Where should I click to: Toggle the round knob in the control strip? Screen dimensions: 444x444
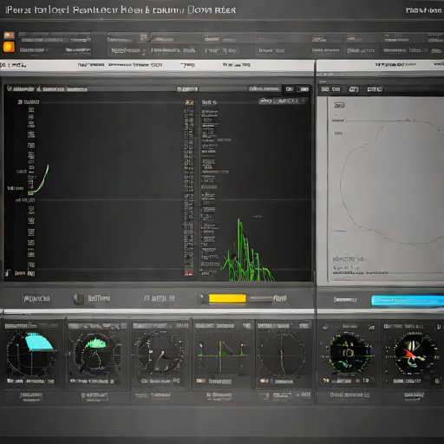click(78, 299)
